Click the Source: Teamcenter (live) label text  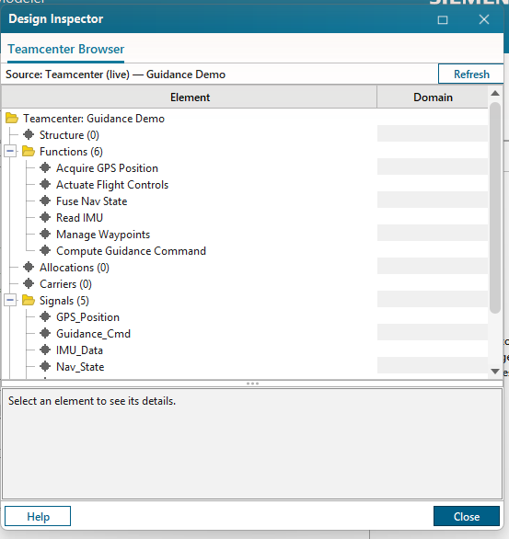[x=116, y=75]
